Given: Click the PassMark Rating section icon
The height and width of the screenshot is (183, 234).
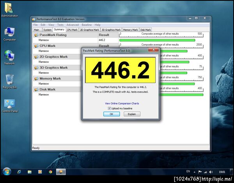Looking at the screenshot, I should click(x=36, y=35).
